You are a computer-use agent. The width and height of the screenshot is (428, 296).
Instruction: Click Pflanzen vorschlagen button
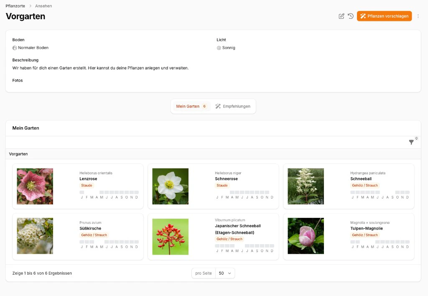(x=385, y=16)
